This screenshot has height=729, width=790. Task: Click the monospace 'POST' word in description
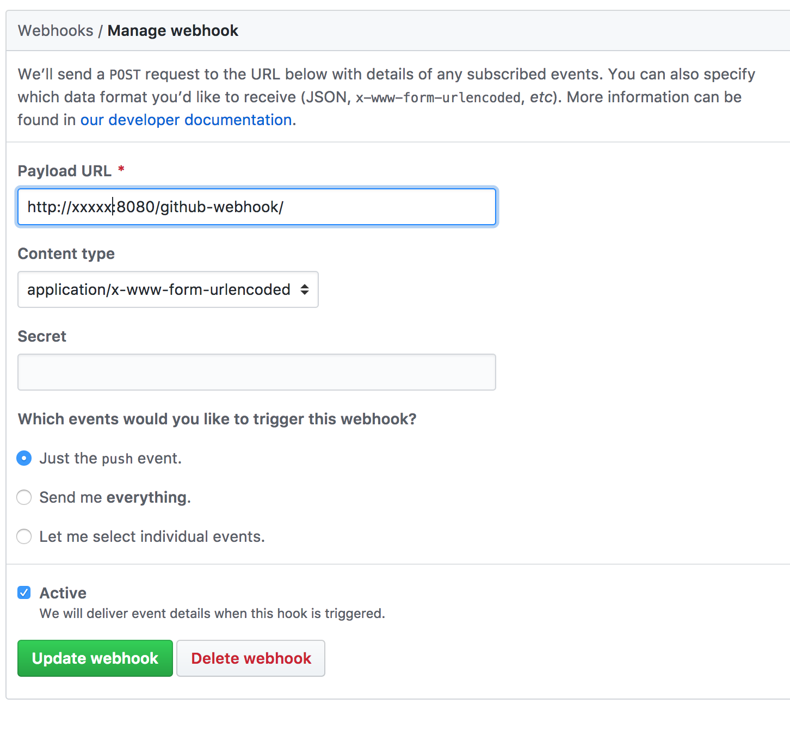pos(125,75)
